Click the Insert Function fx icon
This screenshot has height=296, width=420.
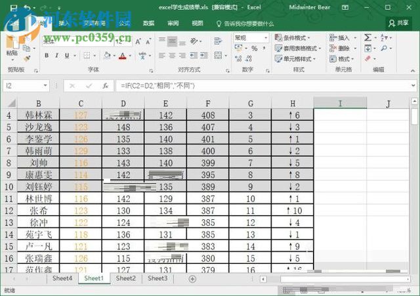[x=106, y=86]
